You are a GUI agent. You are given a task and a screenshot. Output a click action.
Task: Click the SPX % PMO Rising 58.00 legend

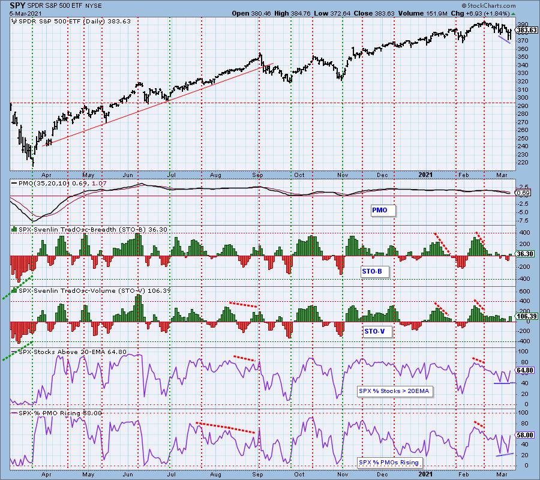[x=61, y=413]
